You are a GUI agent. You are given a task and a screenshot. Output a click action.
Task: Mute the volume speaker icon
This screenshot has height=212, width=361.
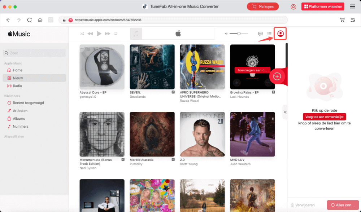[226, 34]
